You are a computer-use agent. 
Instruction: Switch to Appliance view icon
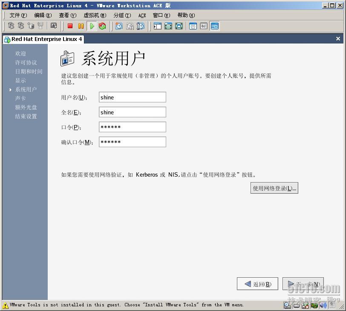coord(204,26)
